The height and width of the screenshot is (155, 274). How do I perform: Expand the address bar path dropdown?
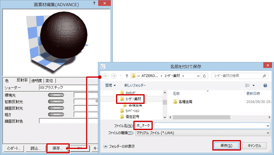[x=198, y=76]
